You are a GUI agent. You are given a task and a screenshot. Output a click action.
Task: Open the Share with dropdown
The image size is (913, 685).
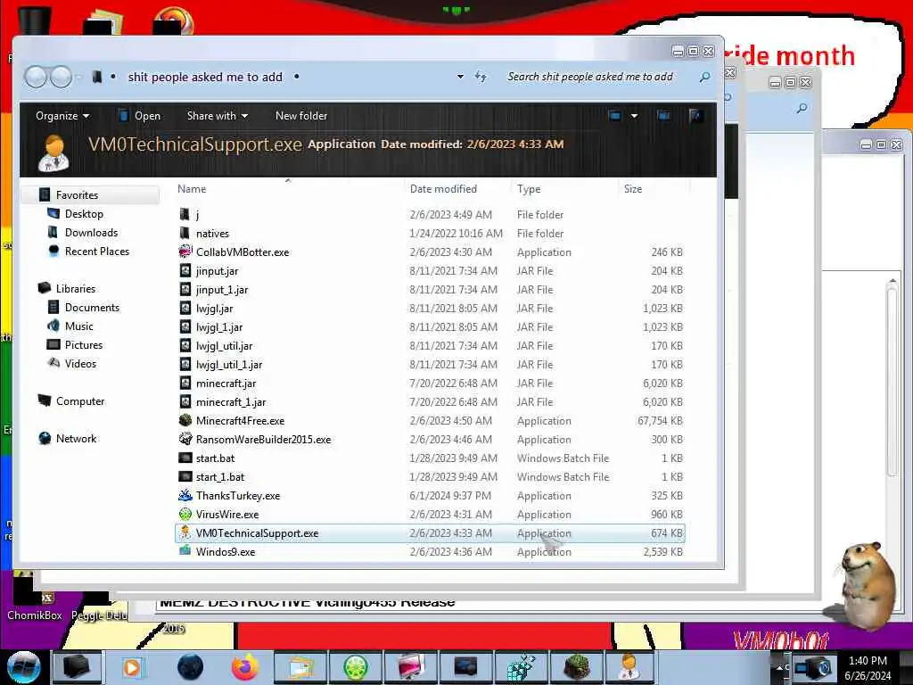pyautogui.click(x=218, y=115)
